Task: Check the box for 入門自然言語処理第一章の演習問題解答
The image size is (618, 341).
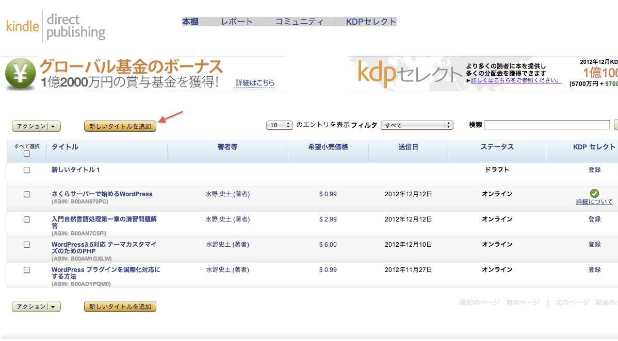Action: (x=27, y=219)
